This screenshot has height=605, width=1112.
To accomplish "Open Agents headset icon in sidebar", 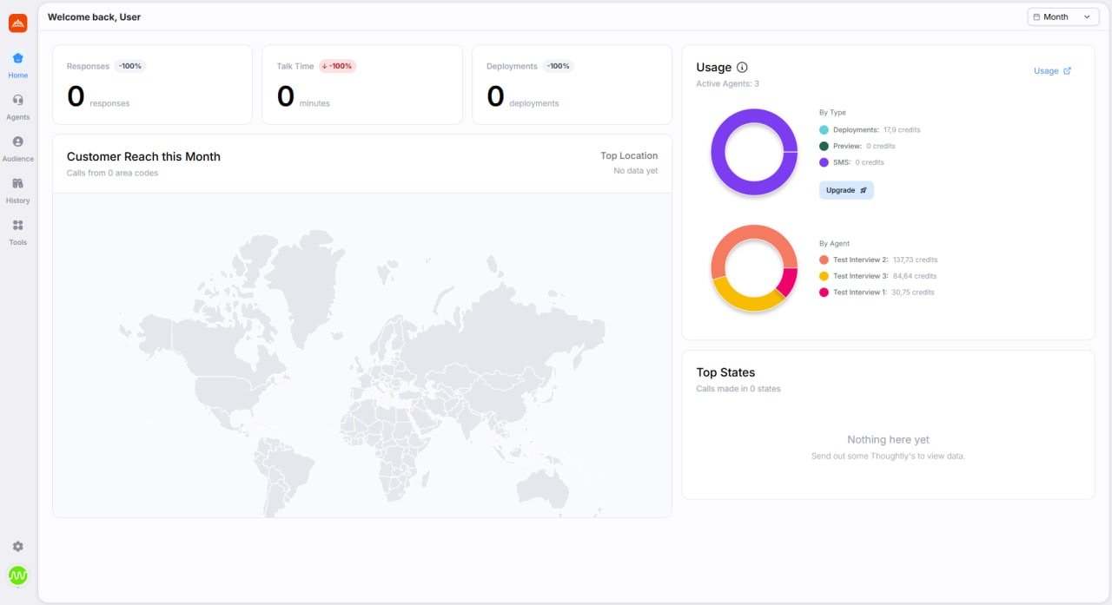I will [17, 100].
